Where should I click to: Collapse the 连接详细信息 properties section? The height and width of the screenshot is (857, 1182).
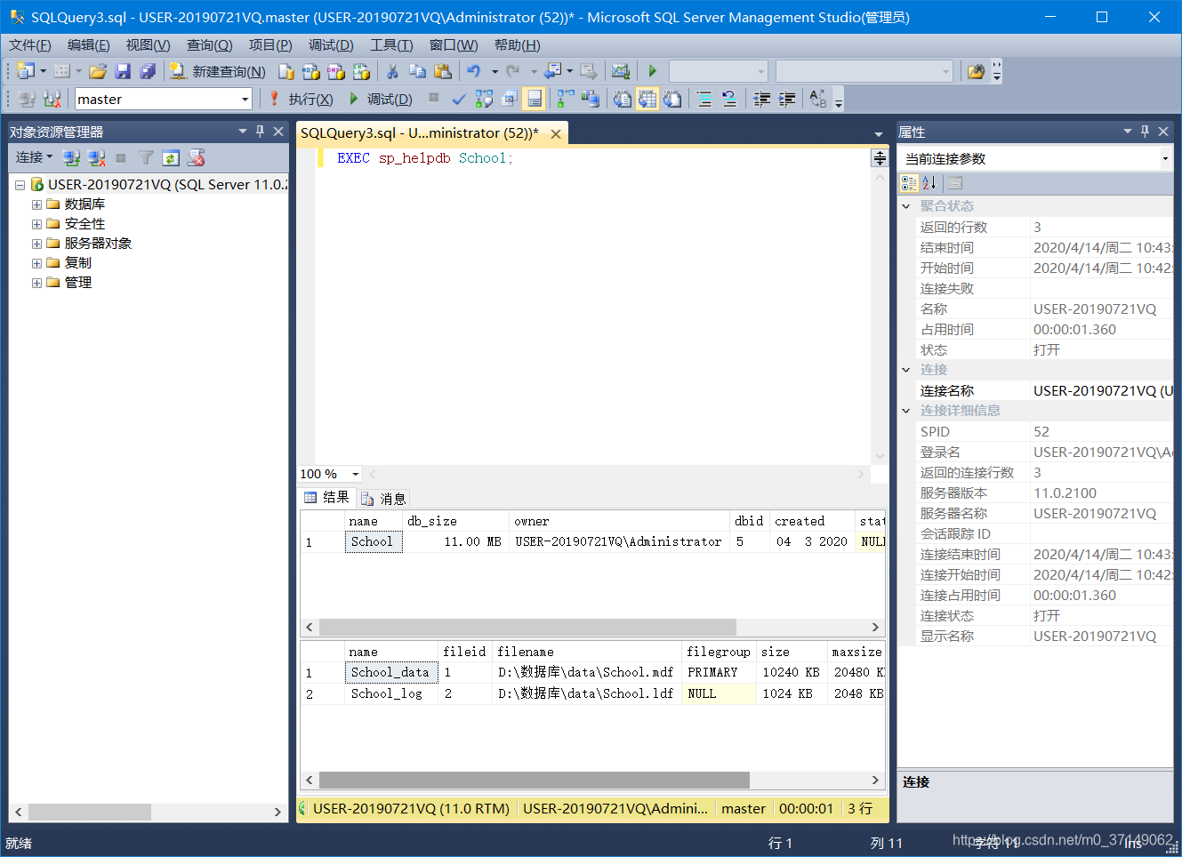906,411
